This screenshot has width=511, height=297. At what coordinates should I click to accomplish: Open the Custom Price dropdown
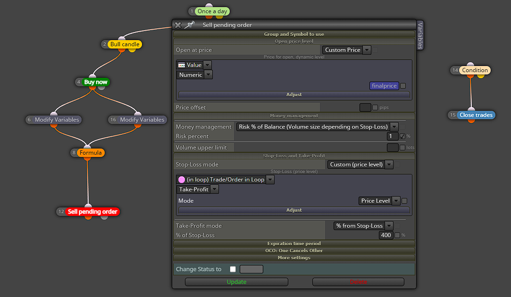click(x=346, y=50)
